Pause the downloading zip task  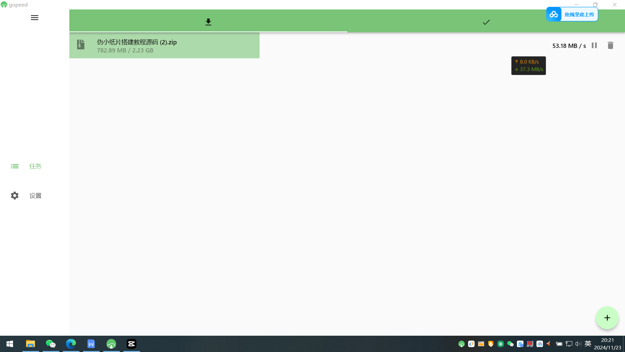pyautogui.click(x=594, y=45)
